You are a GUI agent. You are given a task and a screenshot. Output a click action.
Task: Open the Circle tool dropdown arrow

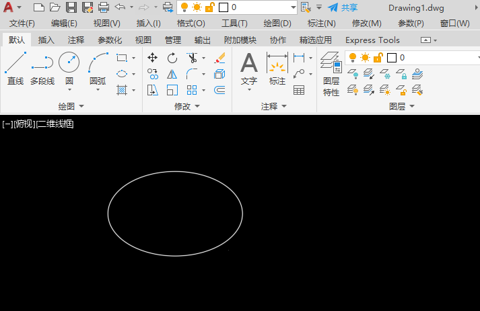(69, 90)
